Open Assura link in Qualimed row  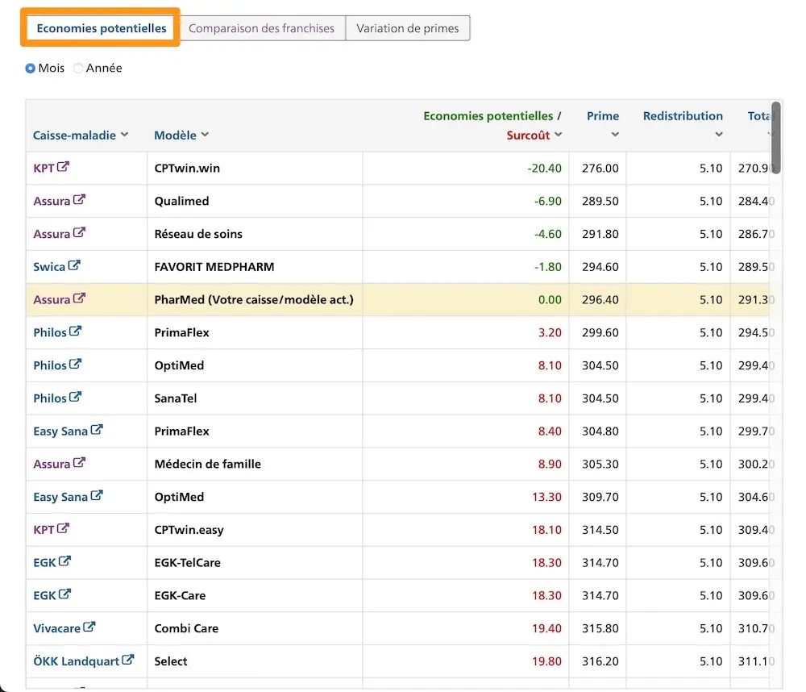[52, 201]
